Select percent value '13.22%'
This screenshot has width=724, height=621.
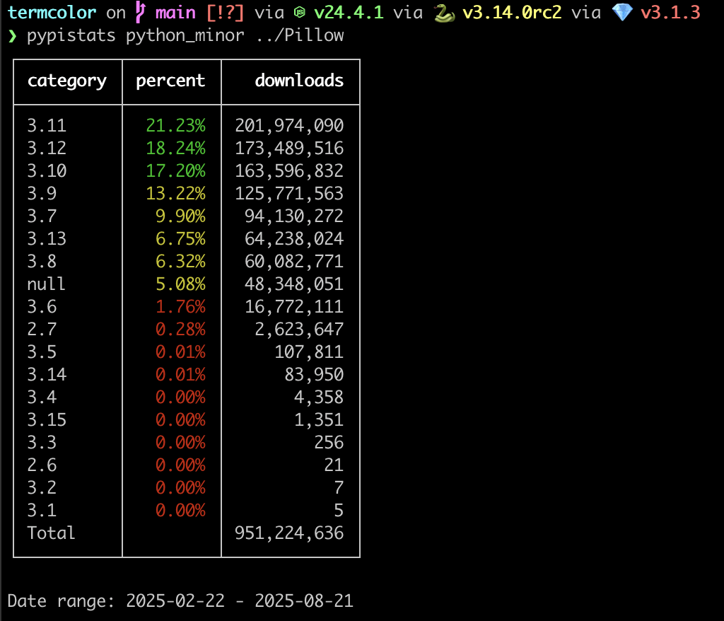pos(176,194)
